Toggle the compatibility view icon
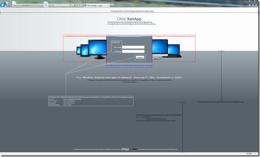Screen dimensions: 260x157 point(77,5)
